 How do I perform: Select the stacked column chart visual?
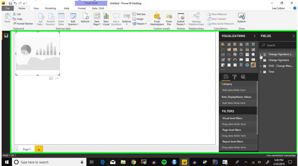point(229,44)
